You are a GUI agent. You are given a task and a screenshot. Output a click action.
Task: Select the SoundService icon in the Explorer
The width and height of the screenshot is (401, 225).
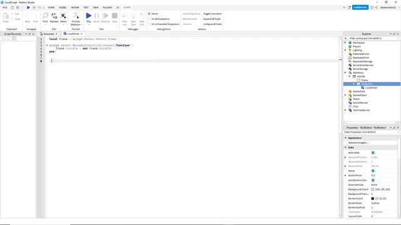[350, 102]
